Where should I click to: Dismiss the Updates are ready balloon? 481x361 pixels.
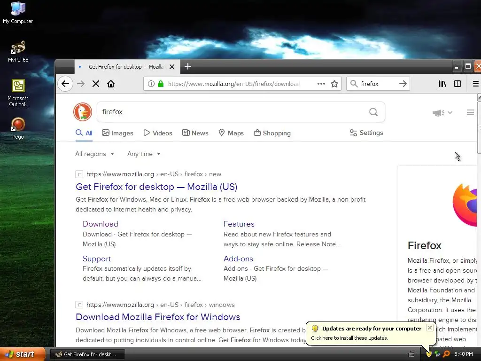tap(430, 328)
